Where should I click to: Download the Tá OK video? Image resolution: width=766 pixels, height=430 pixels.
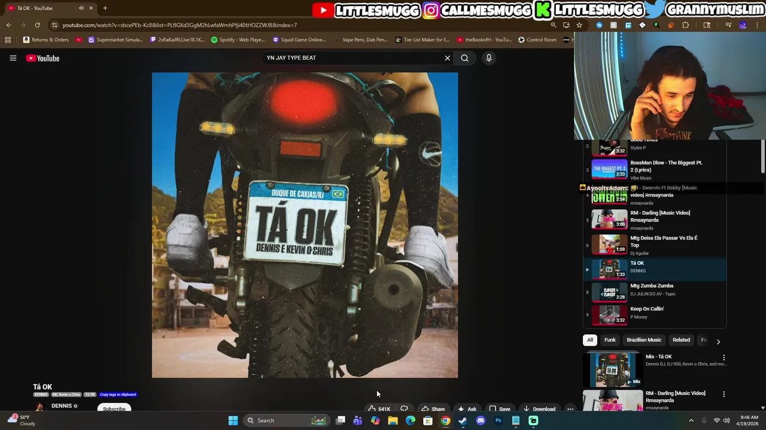click(539, 409)
